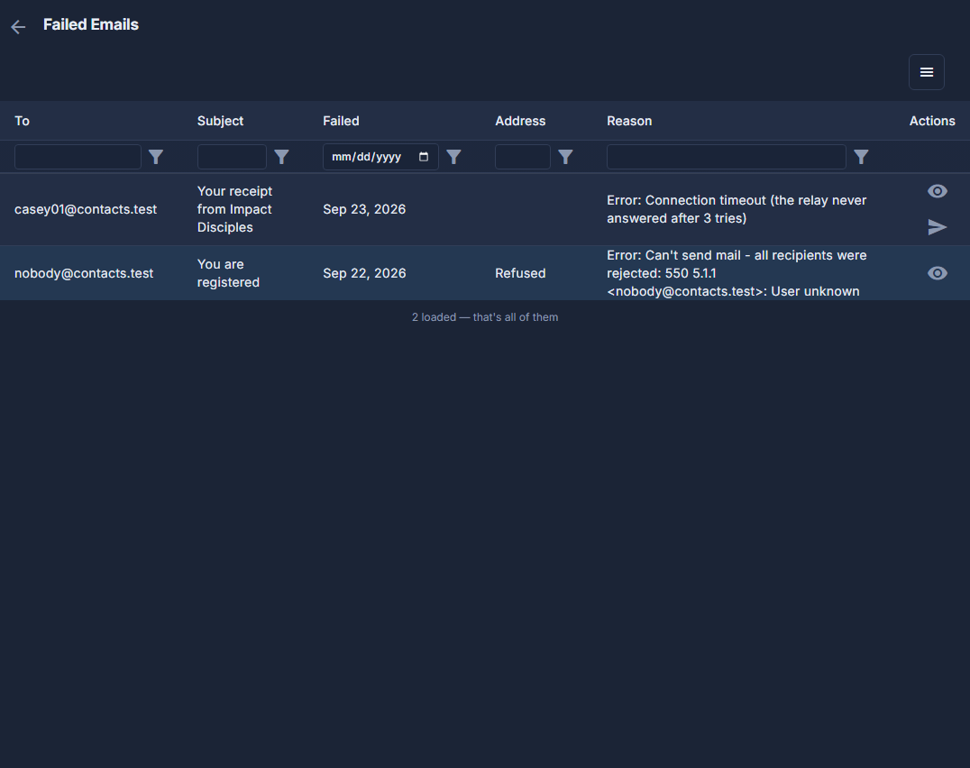The width and height of the screenshot is (970, 768).
Task: Apply the To column filter funnel
Action: point(156,157)
